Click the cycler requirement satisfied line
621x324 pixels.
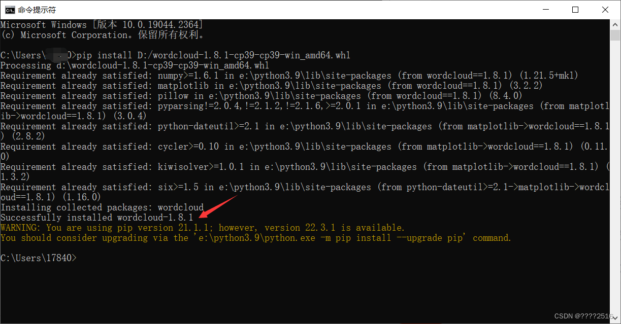(305, 152)
